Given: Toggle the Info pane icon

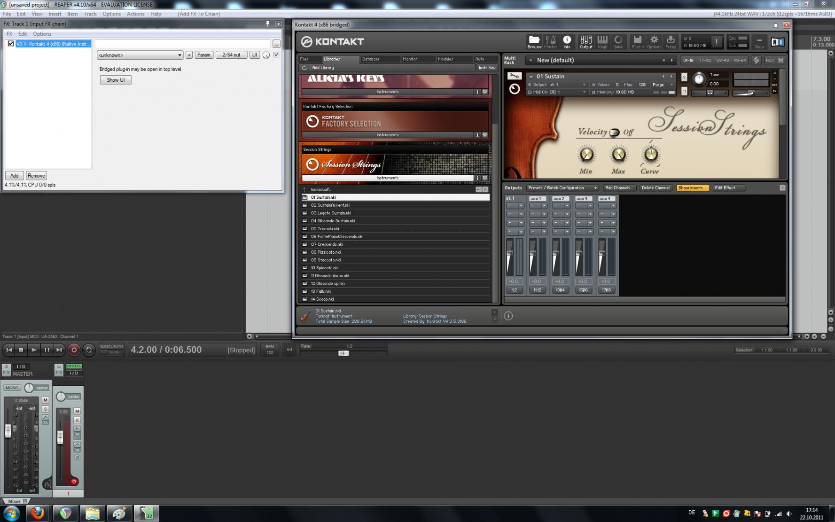Looking at the screenshot, I should [x=567, y=42].
